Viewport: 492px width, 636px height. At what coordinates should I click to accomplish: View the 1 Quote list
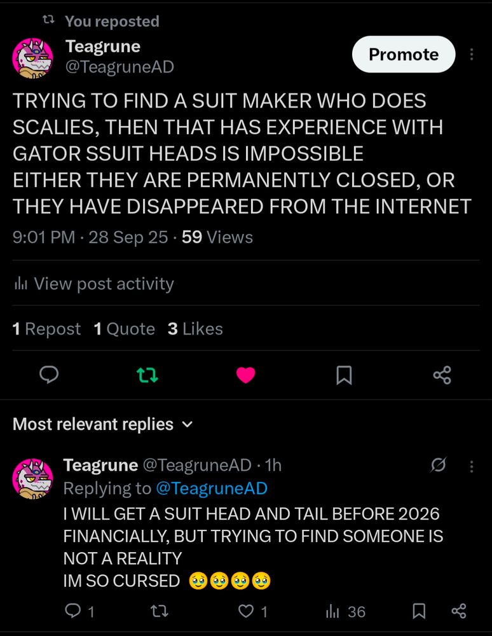(124, 329)
